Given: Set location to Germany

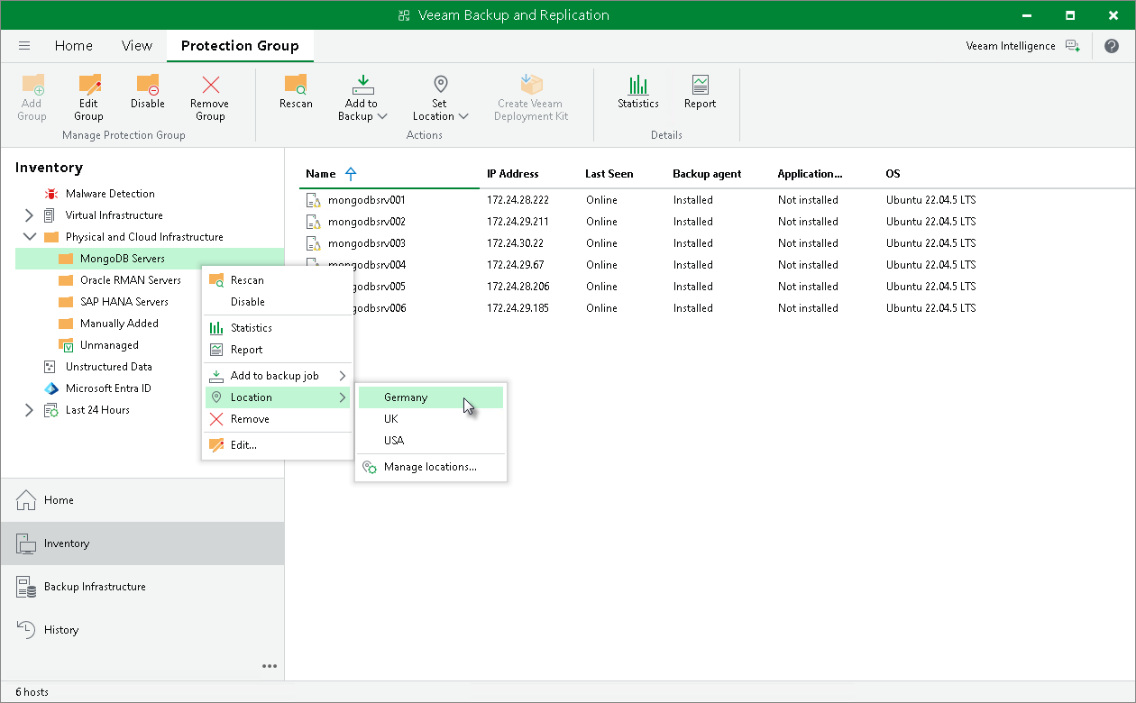Looking at the screenshot, I should coord(431,397).
